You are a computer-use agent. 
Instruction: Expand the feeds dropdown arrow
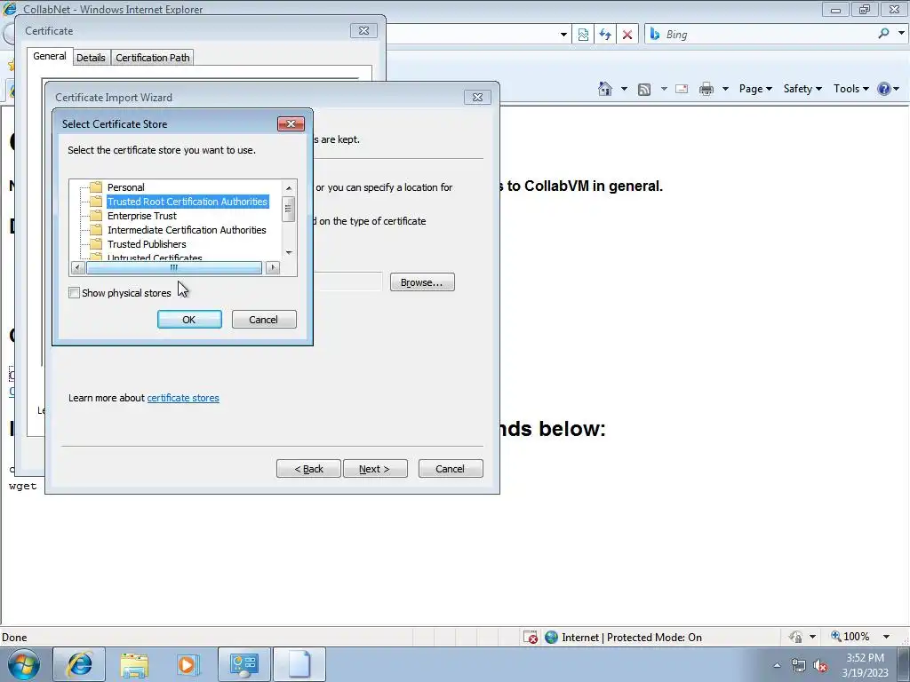(x=664, y=89)
